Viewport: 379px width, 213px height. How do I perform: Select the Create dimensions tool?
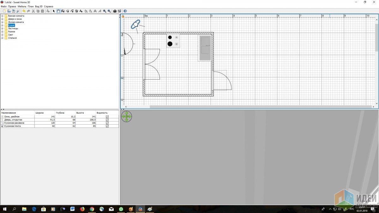tap(77, 11)
